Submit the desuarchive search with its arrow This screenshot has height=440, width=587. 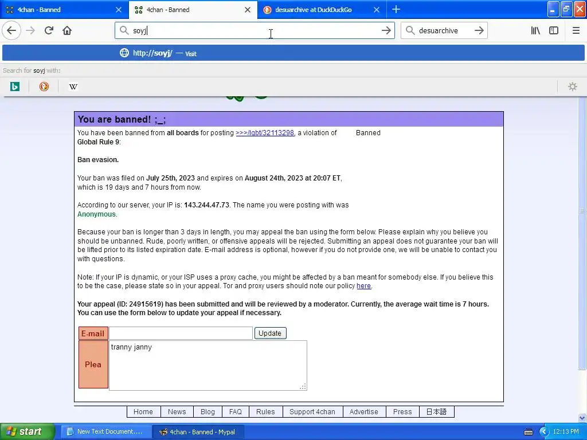coord(479,30)
